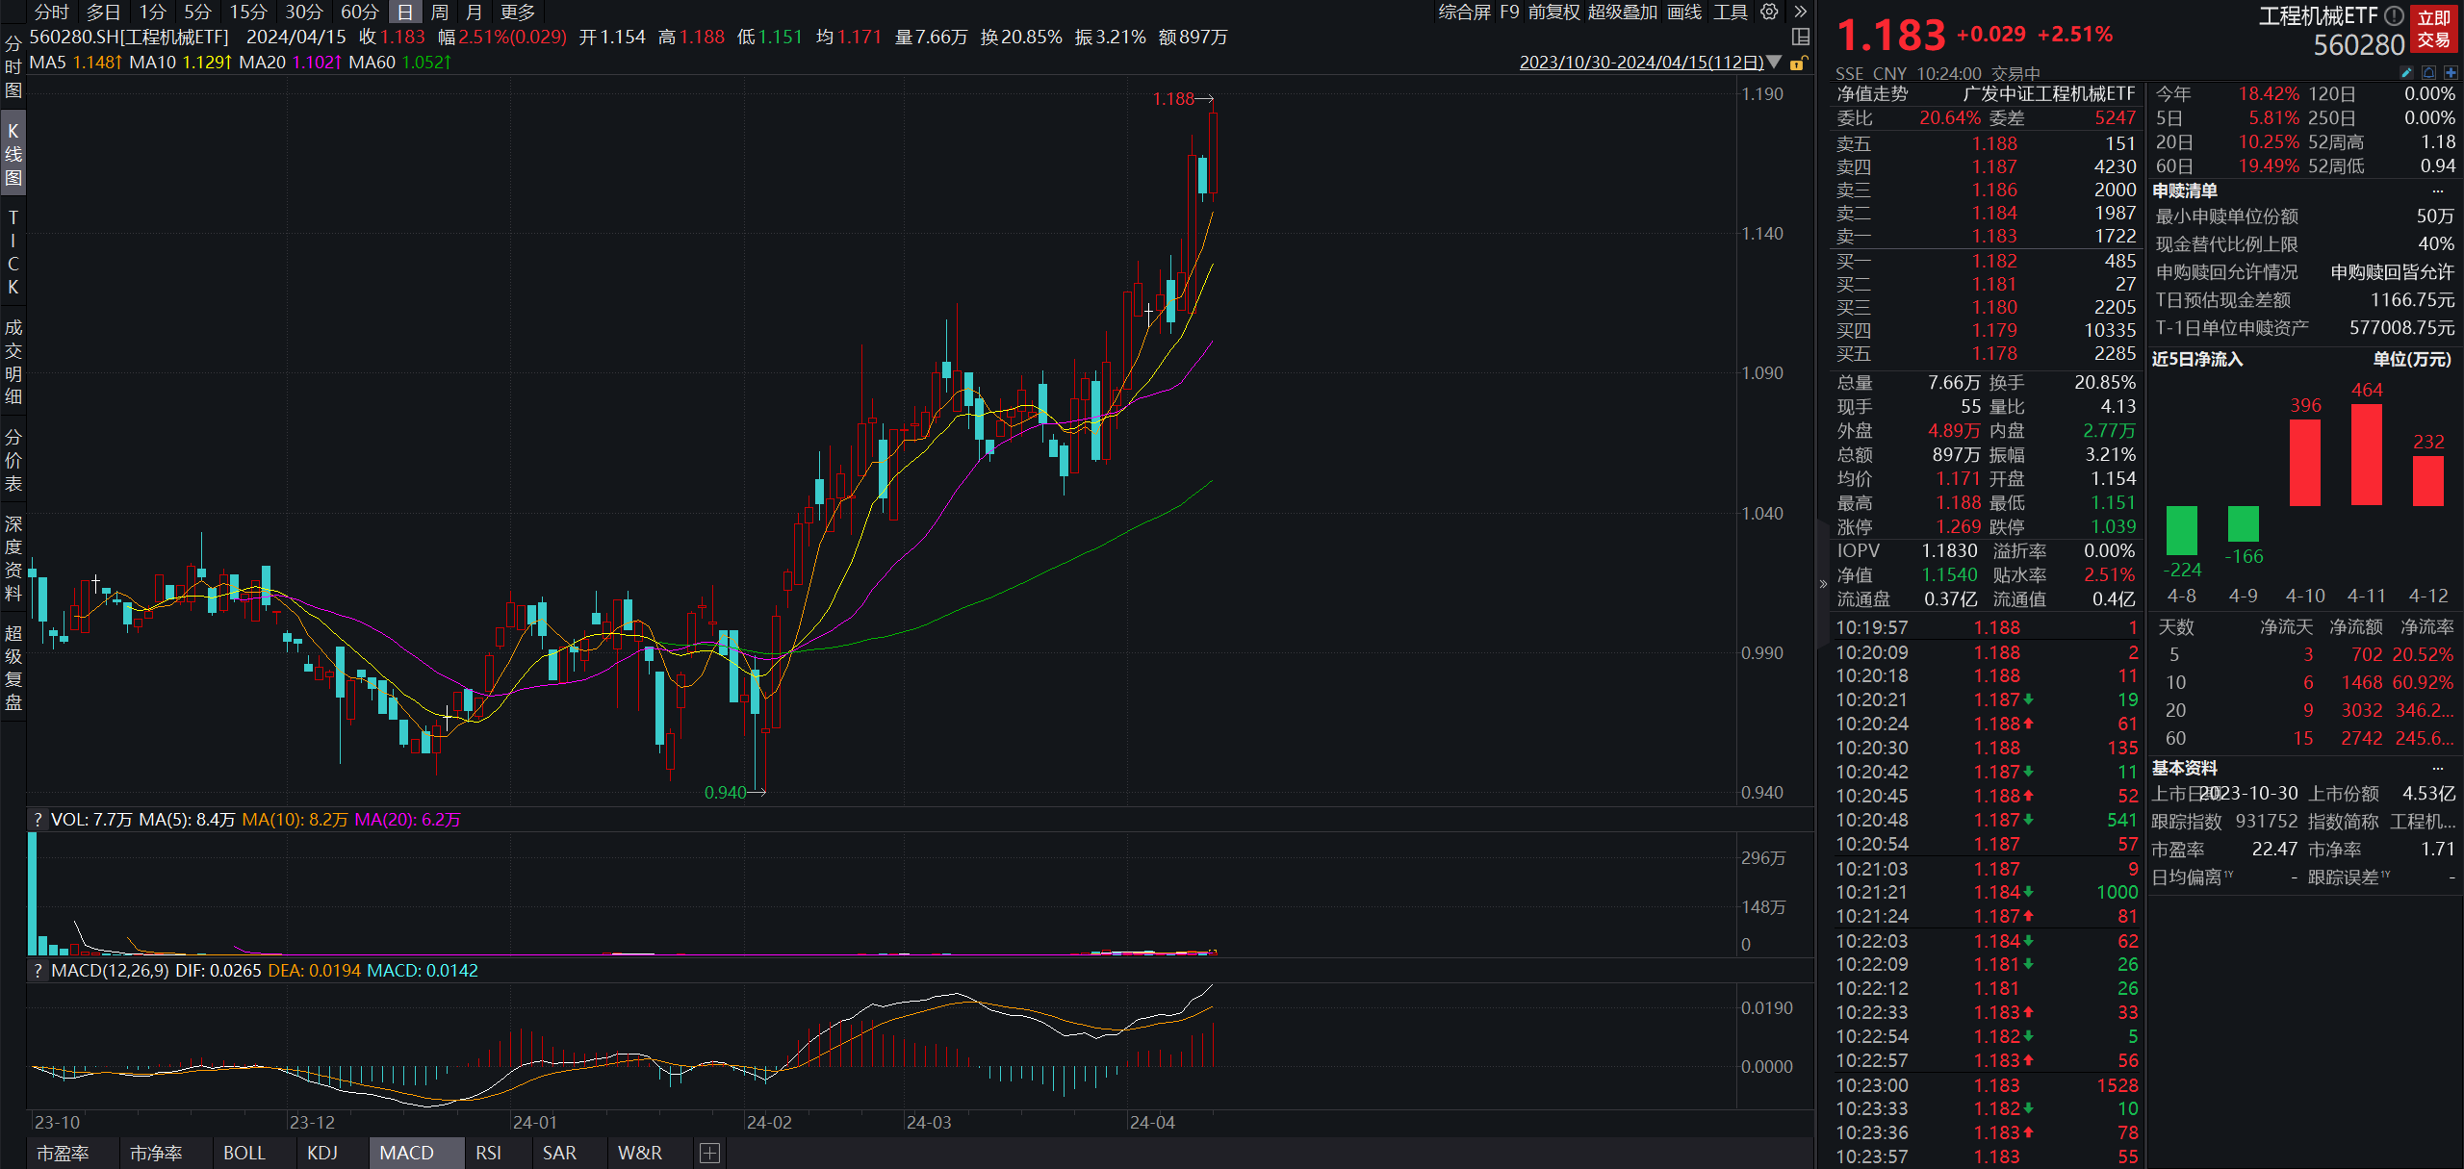The image size is (2464, 1169).
Task: Switch indicator to RSI
Action: 489,1153
